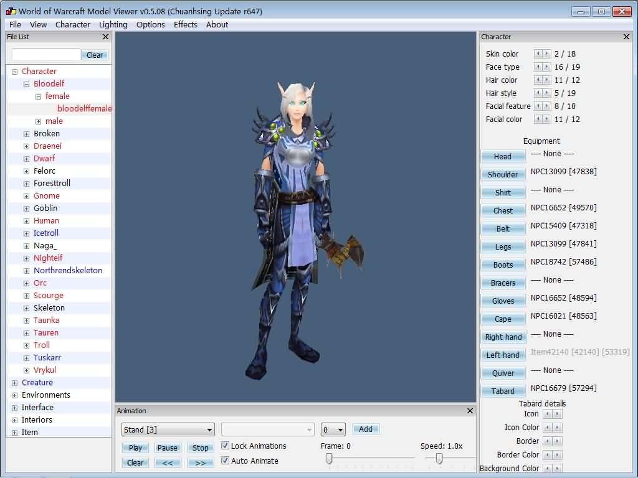The height and width of the screenshot is (478, 638).
Task: Click the Facial color previous arrow
Action: pos(538,119)
